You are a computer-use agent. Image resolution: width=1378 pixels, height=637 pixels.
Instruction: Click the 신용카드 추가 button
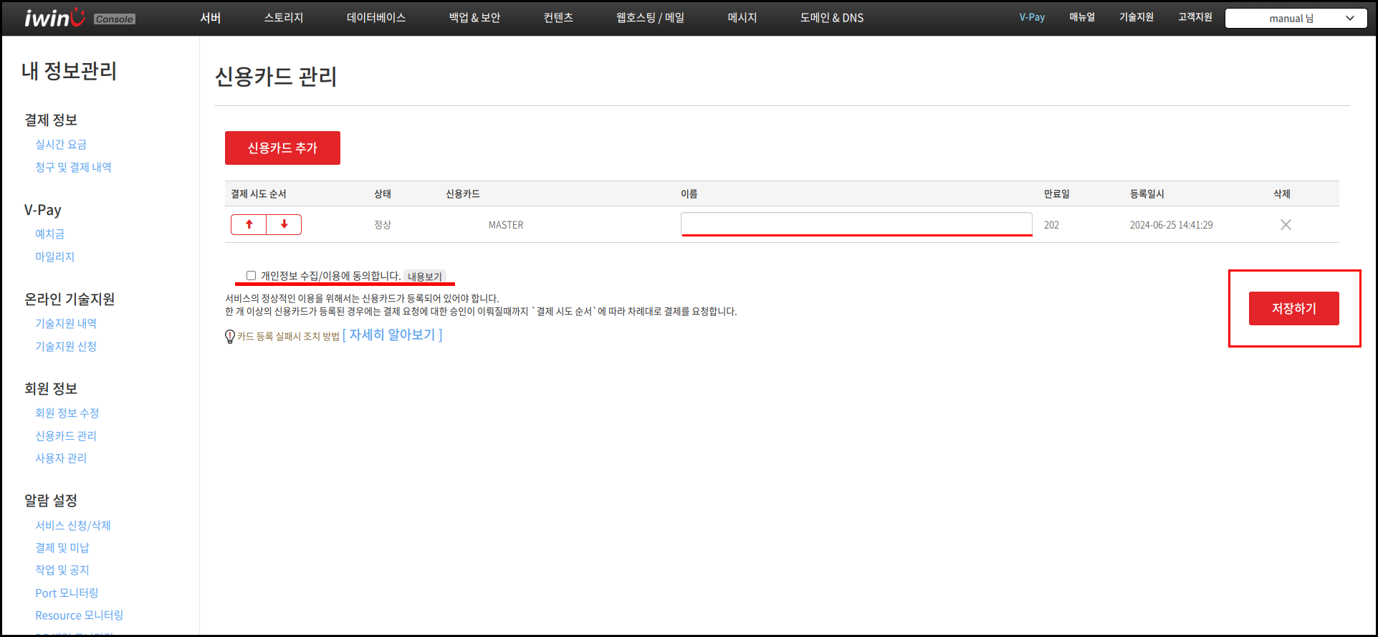(x=282, y=148)
